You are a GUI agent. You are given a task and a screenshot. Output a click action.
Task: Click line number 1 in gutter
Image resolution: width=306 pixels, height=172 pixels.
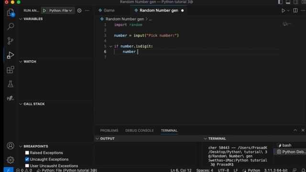(x=105, y=25)
